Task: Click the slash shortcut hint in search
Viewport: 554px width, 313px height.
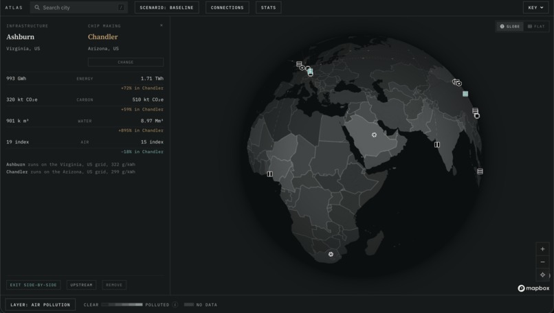Action: pos(121,8)
